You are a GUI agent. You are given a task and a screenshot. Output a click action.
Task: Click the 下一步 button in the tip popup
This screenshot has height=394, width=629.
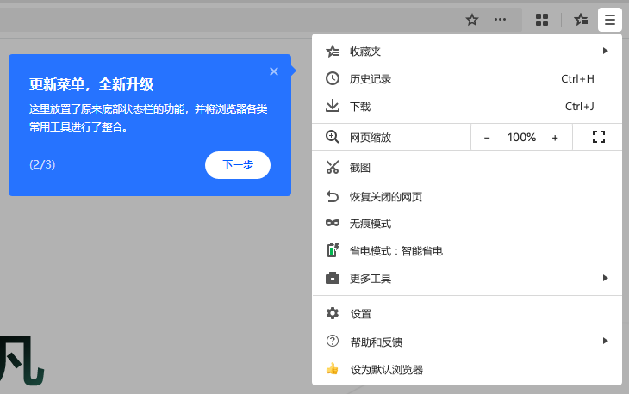click(x=238, y=165)
